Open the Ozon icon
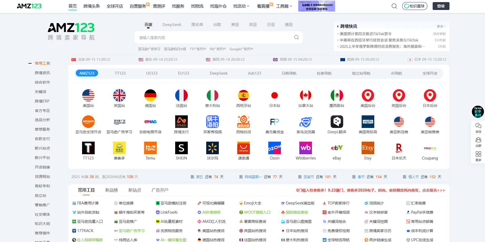 click(x=275, y=148)
